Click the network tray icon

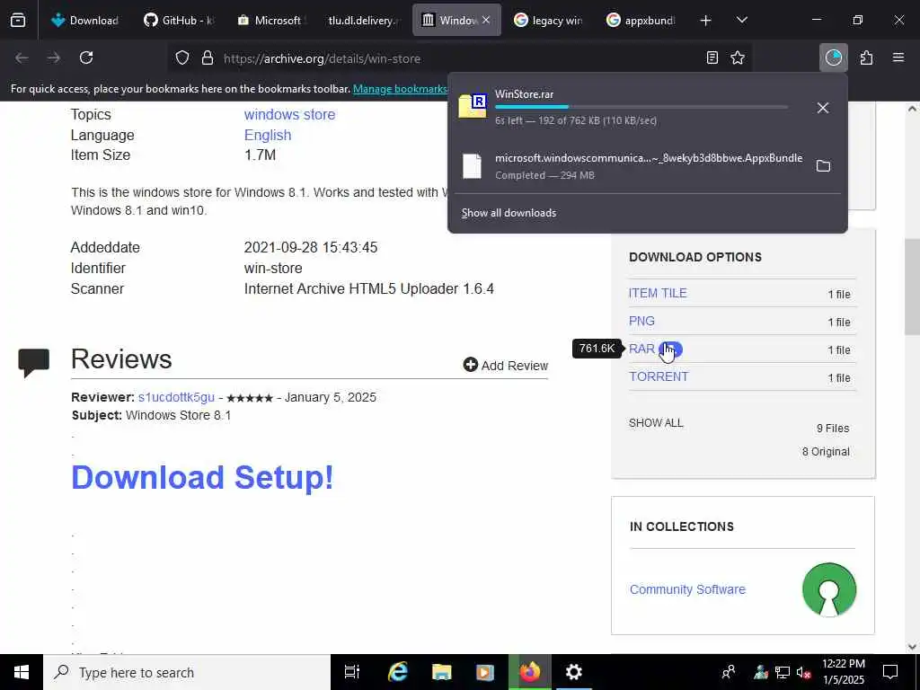coord(783,672)
